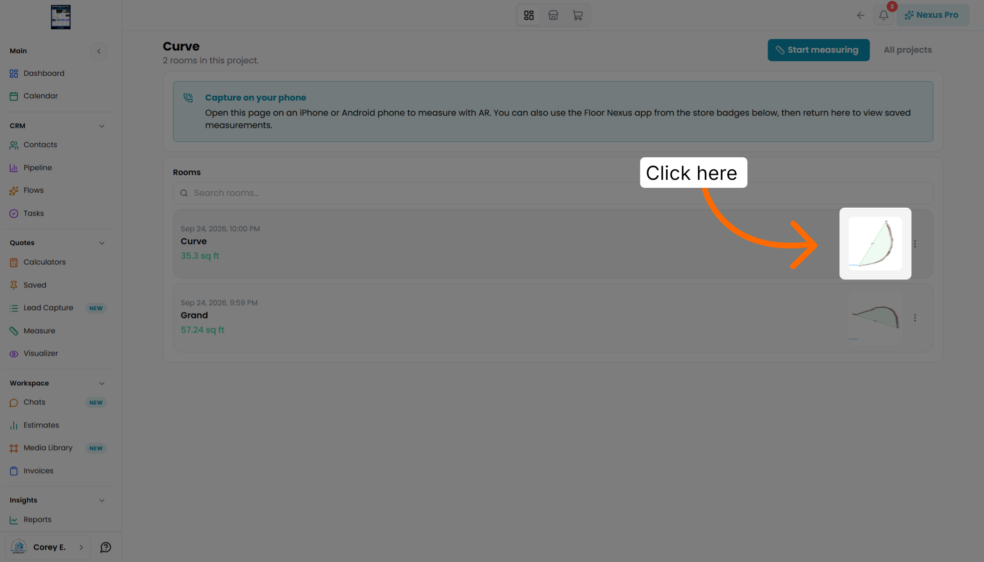
Task: Collapse the Insights section
Action: (102, 500)
